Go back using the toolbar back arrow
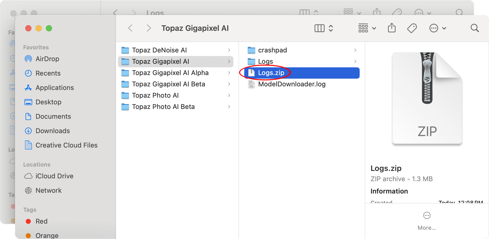The height and width of the screenshot is (239, 489). pyautogui.click(x=130, y=28)
